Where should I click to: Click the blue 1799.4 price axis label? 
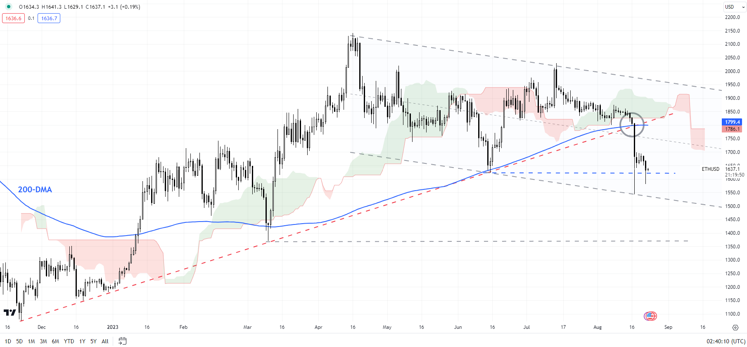[x=732, y=122]
